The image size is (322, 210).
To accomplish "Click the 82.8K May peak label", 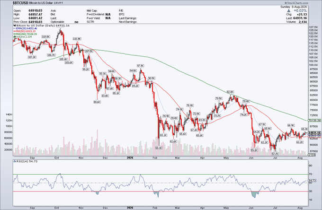I will click(230, 92).
